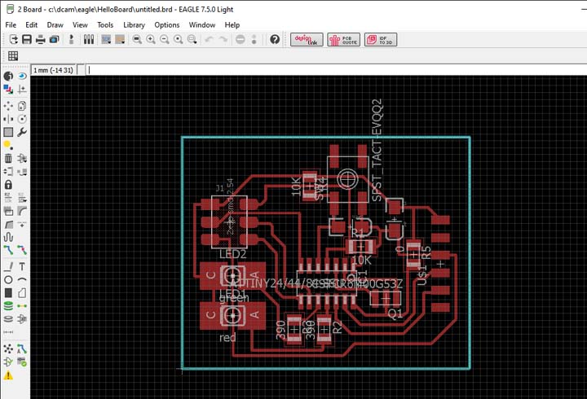Viewport: 587px width, 399px height.
Task: Open the Help question mark icon
Action: (275, 39)
